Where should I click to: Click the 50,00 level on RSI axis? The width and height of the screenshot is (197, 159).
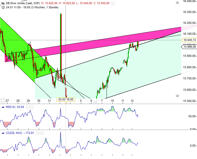click(192, 116)
